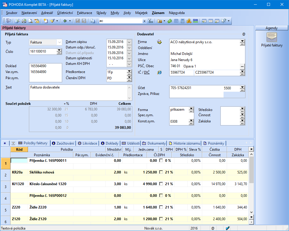289x231 pixels.
Task: Click the copy record toolbar icon
Action: point(93,21)
